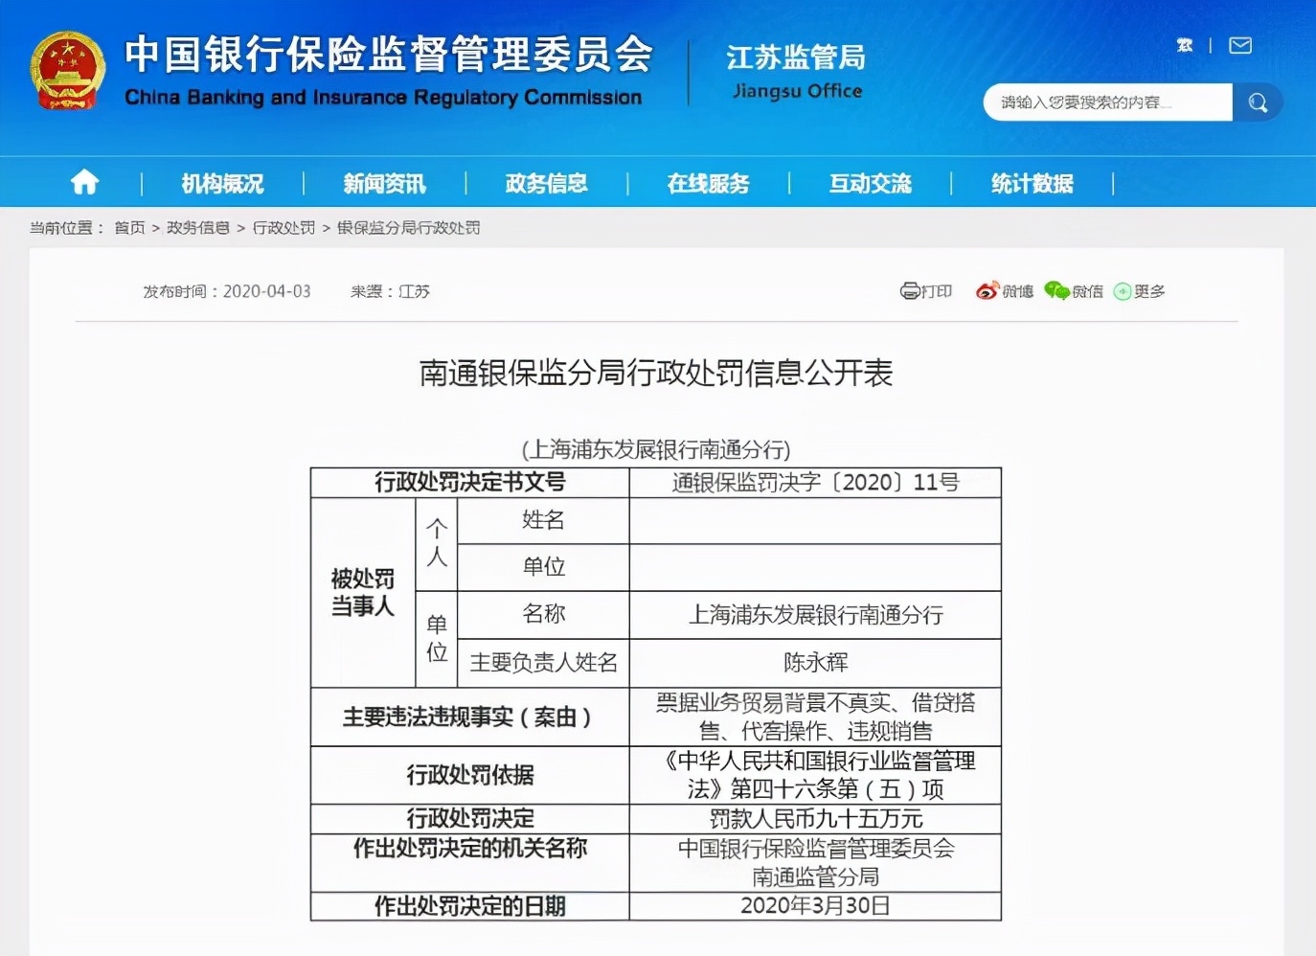Switch language with the 繁 icon
Viewport: 1316px width, 956px height.
[1185, 46]
